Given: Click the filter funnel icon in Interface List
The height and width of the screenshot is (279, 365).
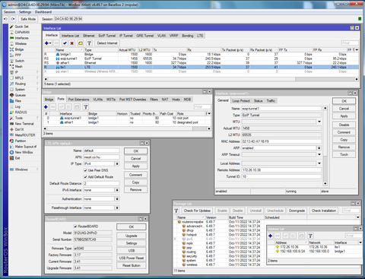Looking at the screenshot, I should [89, 43].
